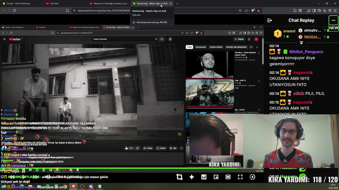The width and height of the screenshot is (339, 190).
Task: Click Paylaş share button under video
Action: pos(148,148)
